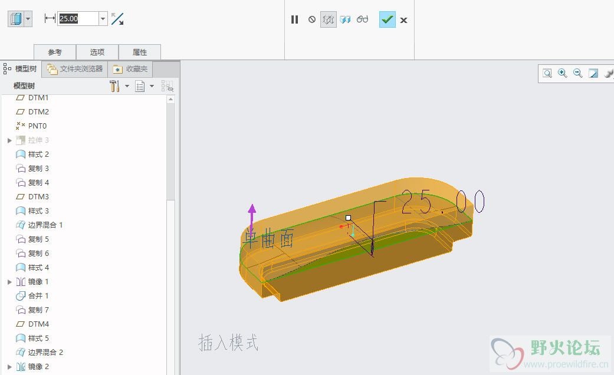This screenshot has width=614, height=375.
Task: Click the tree filter search icon
Action: point(167,86)
